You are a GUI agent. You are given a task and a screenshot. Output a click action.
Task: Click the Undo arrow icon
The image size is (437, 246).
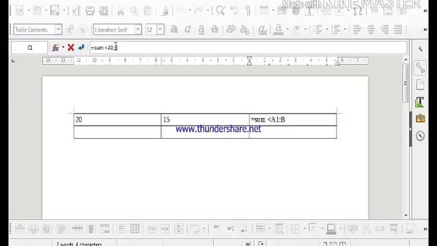(x=182, y=11)
